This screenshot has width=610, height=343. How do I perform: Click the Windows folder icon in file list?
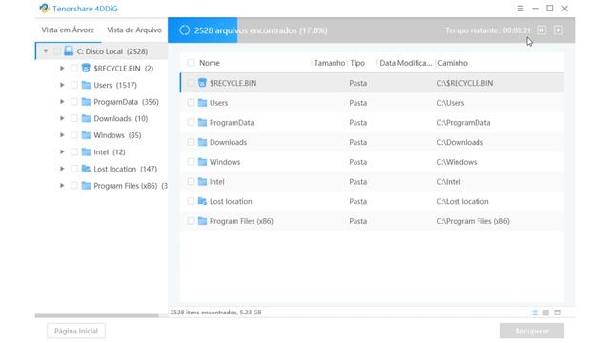click(202, 162)
